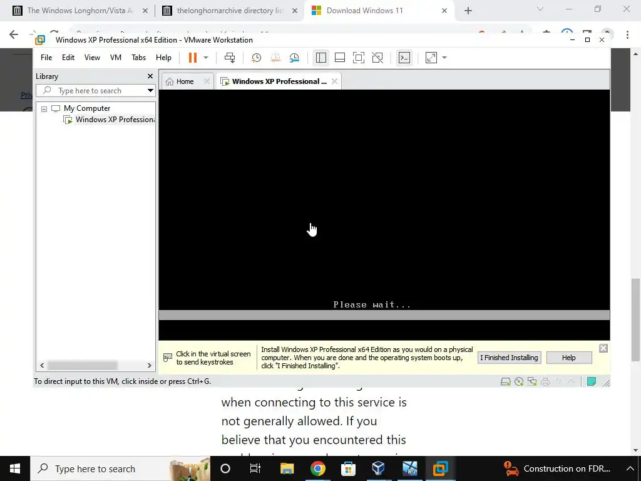Viewport: 641px width, 481px height.
Task: Open a new Chrome tab
Action: click(468, 11)
